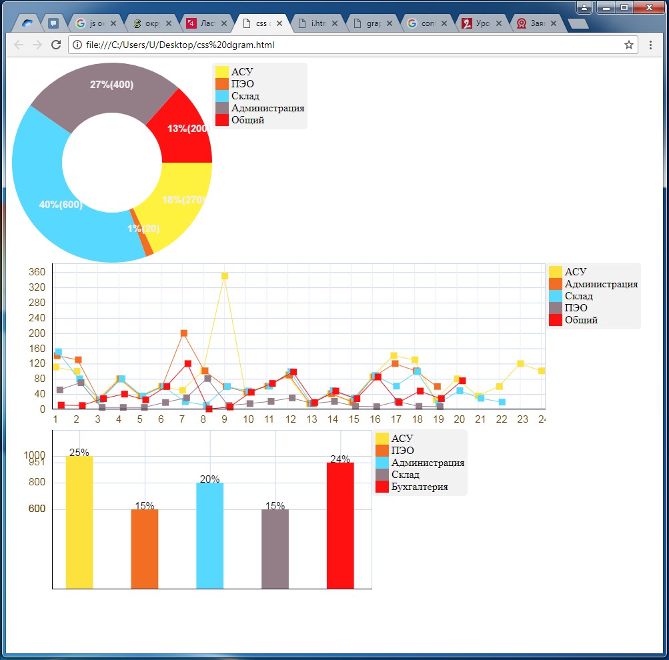
Task: Minimize the Chrome window
Action: [606, 7]
